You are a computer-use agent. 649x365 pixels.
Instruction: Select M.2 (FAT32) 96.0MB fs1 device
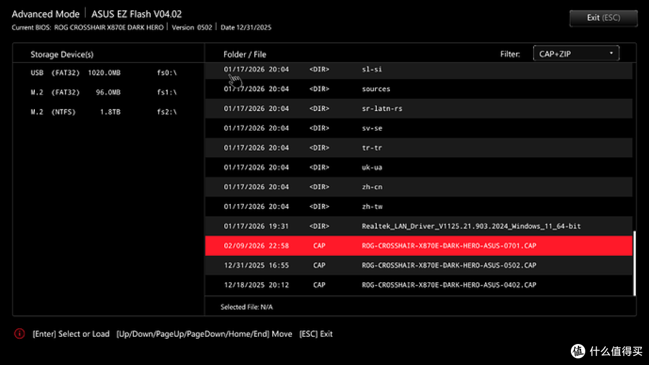coord(103,92)
